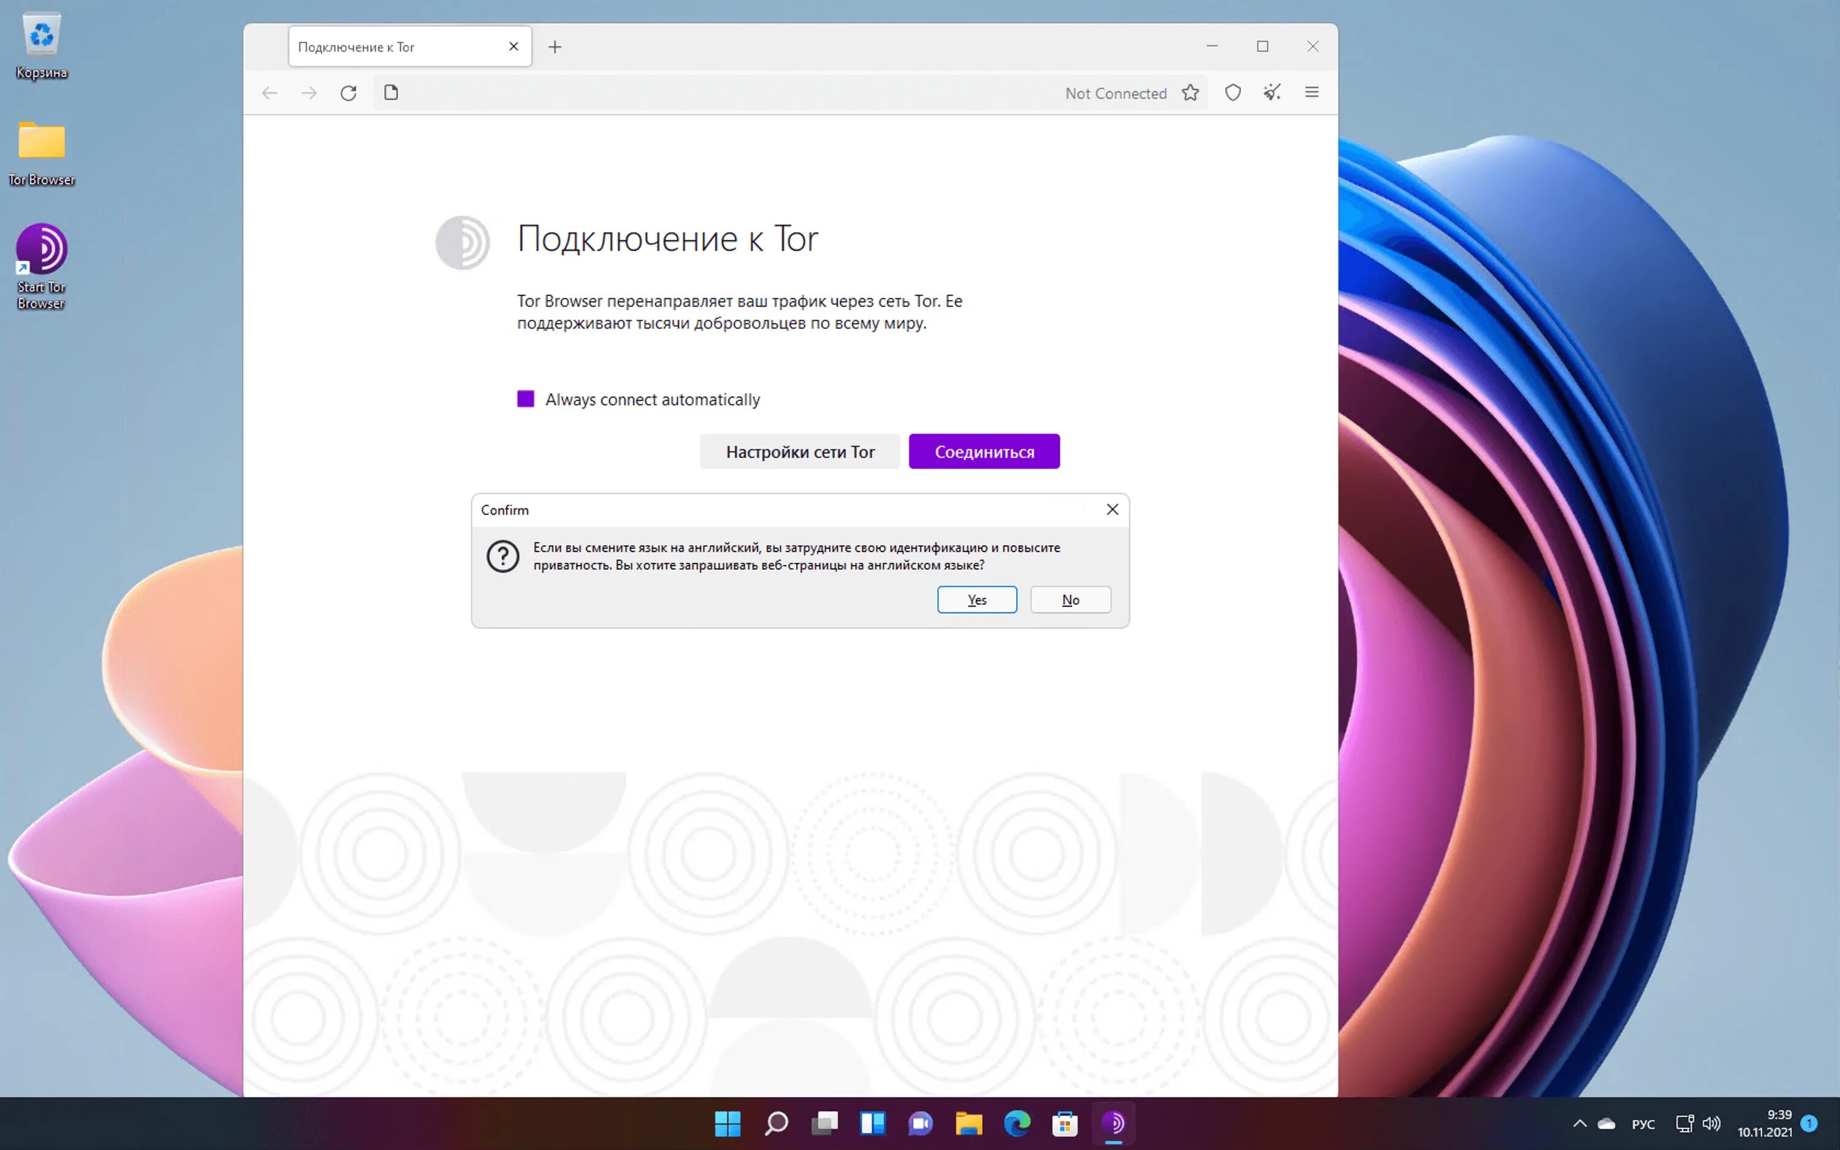
Task: Maximize the Tor Browser window
Action: pyautogui.click(x=1262, y=47)
